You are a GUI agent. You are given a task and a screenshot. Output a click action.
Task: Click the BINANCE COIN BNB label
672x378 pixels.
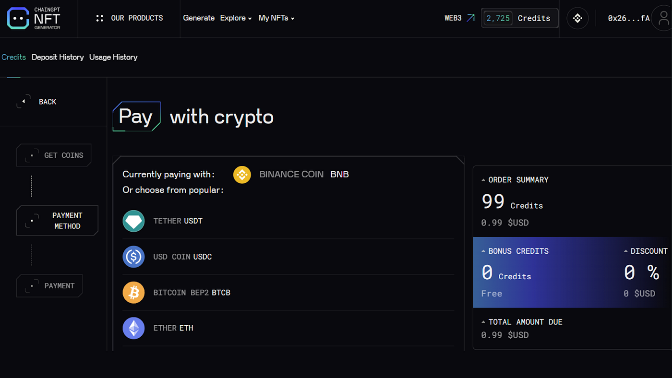tap(304, 175)
